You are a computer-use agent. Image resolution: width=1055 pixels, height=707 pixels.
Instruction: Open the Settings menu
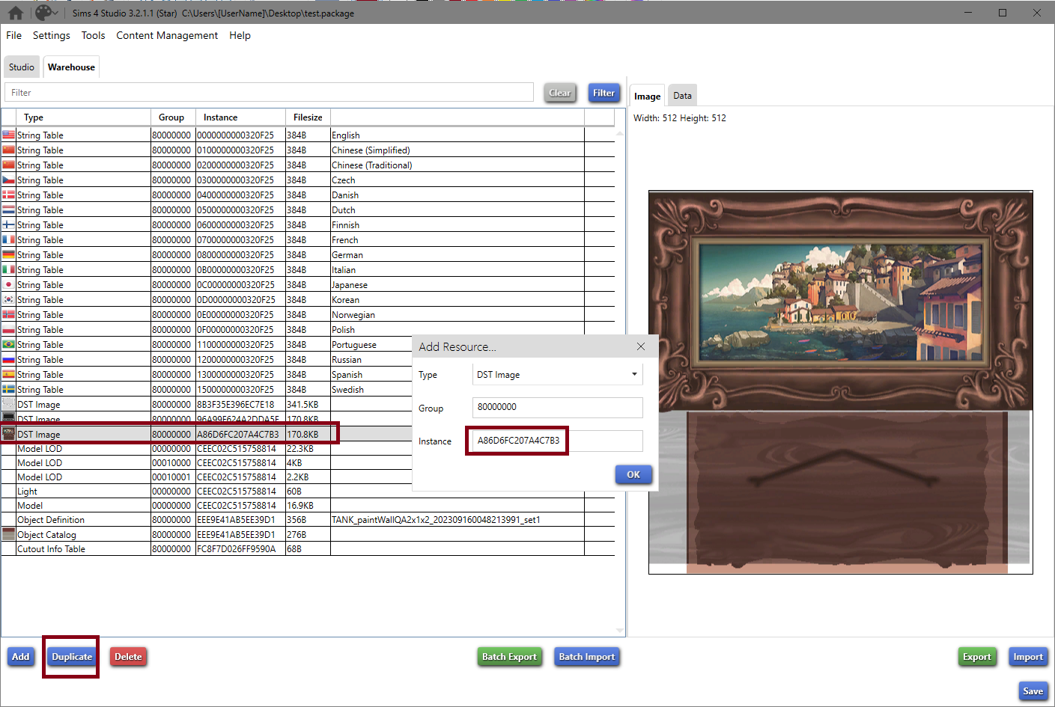(x=51, y=35)
